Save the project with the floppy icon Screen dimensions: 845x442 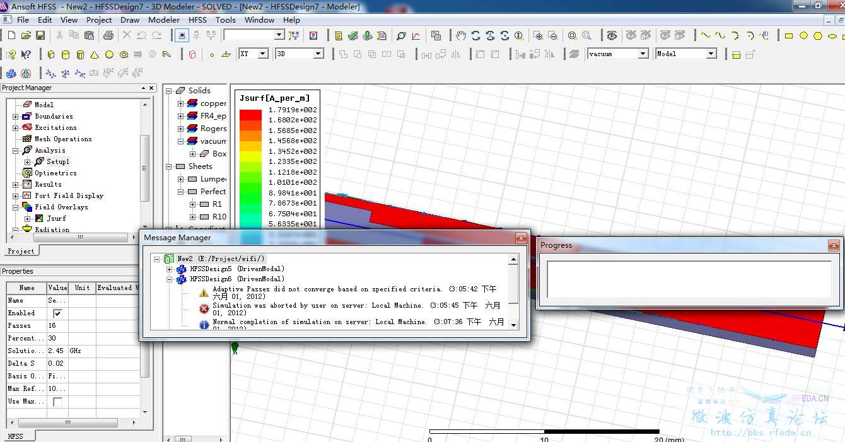click(40, 35)
